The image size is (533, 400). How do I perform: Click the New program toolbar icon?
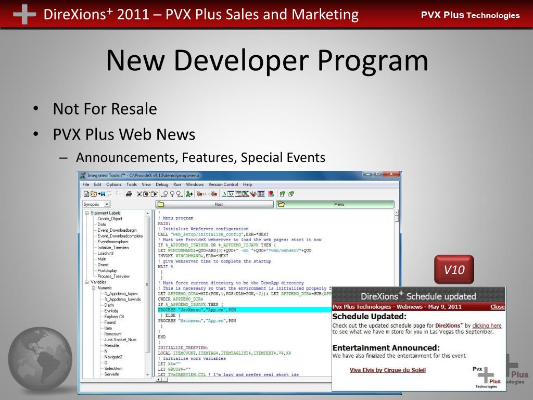86,194
